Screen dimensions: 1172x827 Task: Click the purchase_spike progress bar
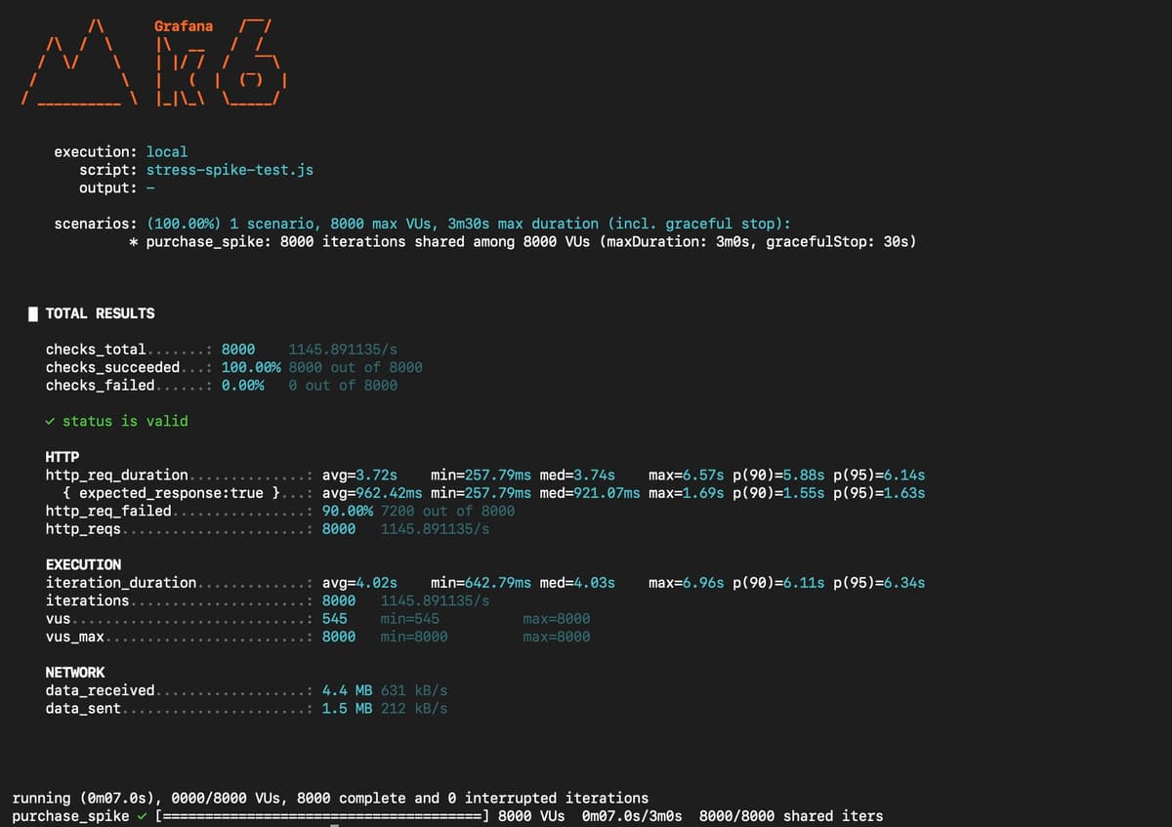[x=322, y=815]
